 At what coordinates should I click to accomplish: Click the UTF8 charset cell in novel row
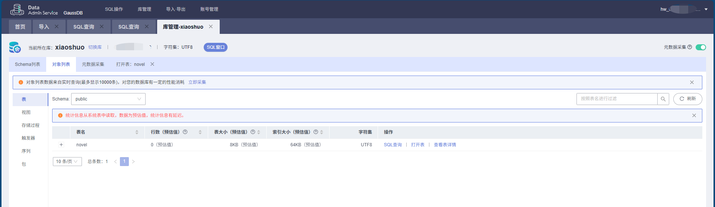click(366, 145)
